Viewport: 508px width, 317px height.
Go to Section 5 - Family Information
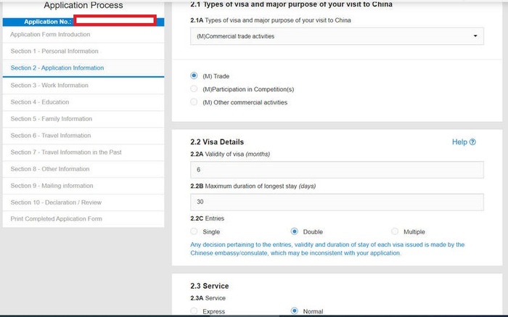pos(83,119)
